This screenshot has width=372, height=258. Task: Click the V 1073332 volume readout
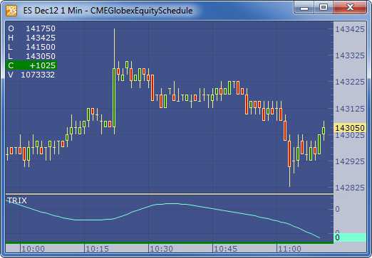pyautogui.click(x=31, y=75)
